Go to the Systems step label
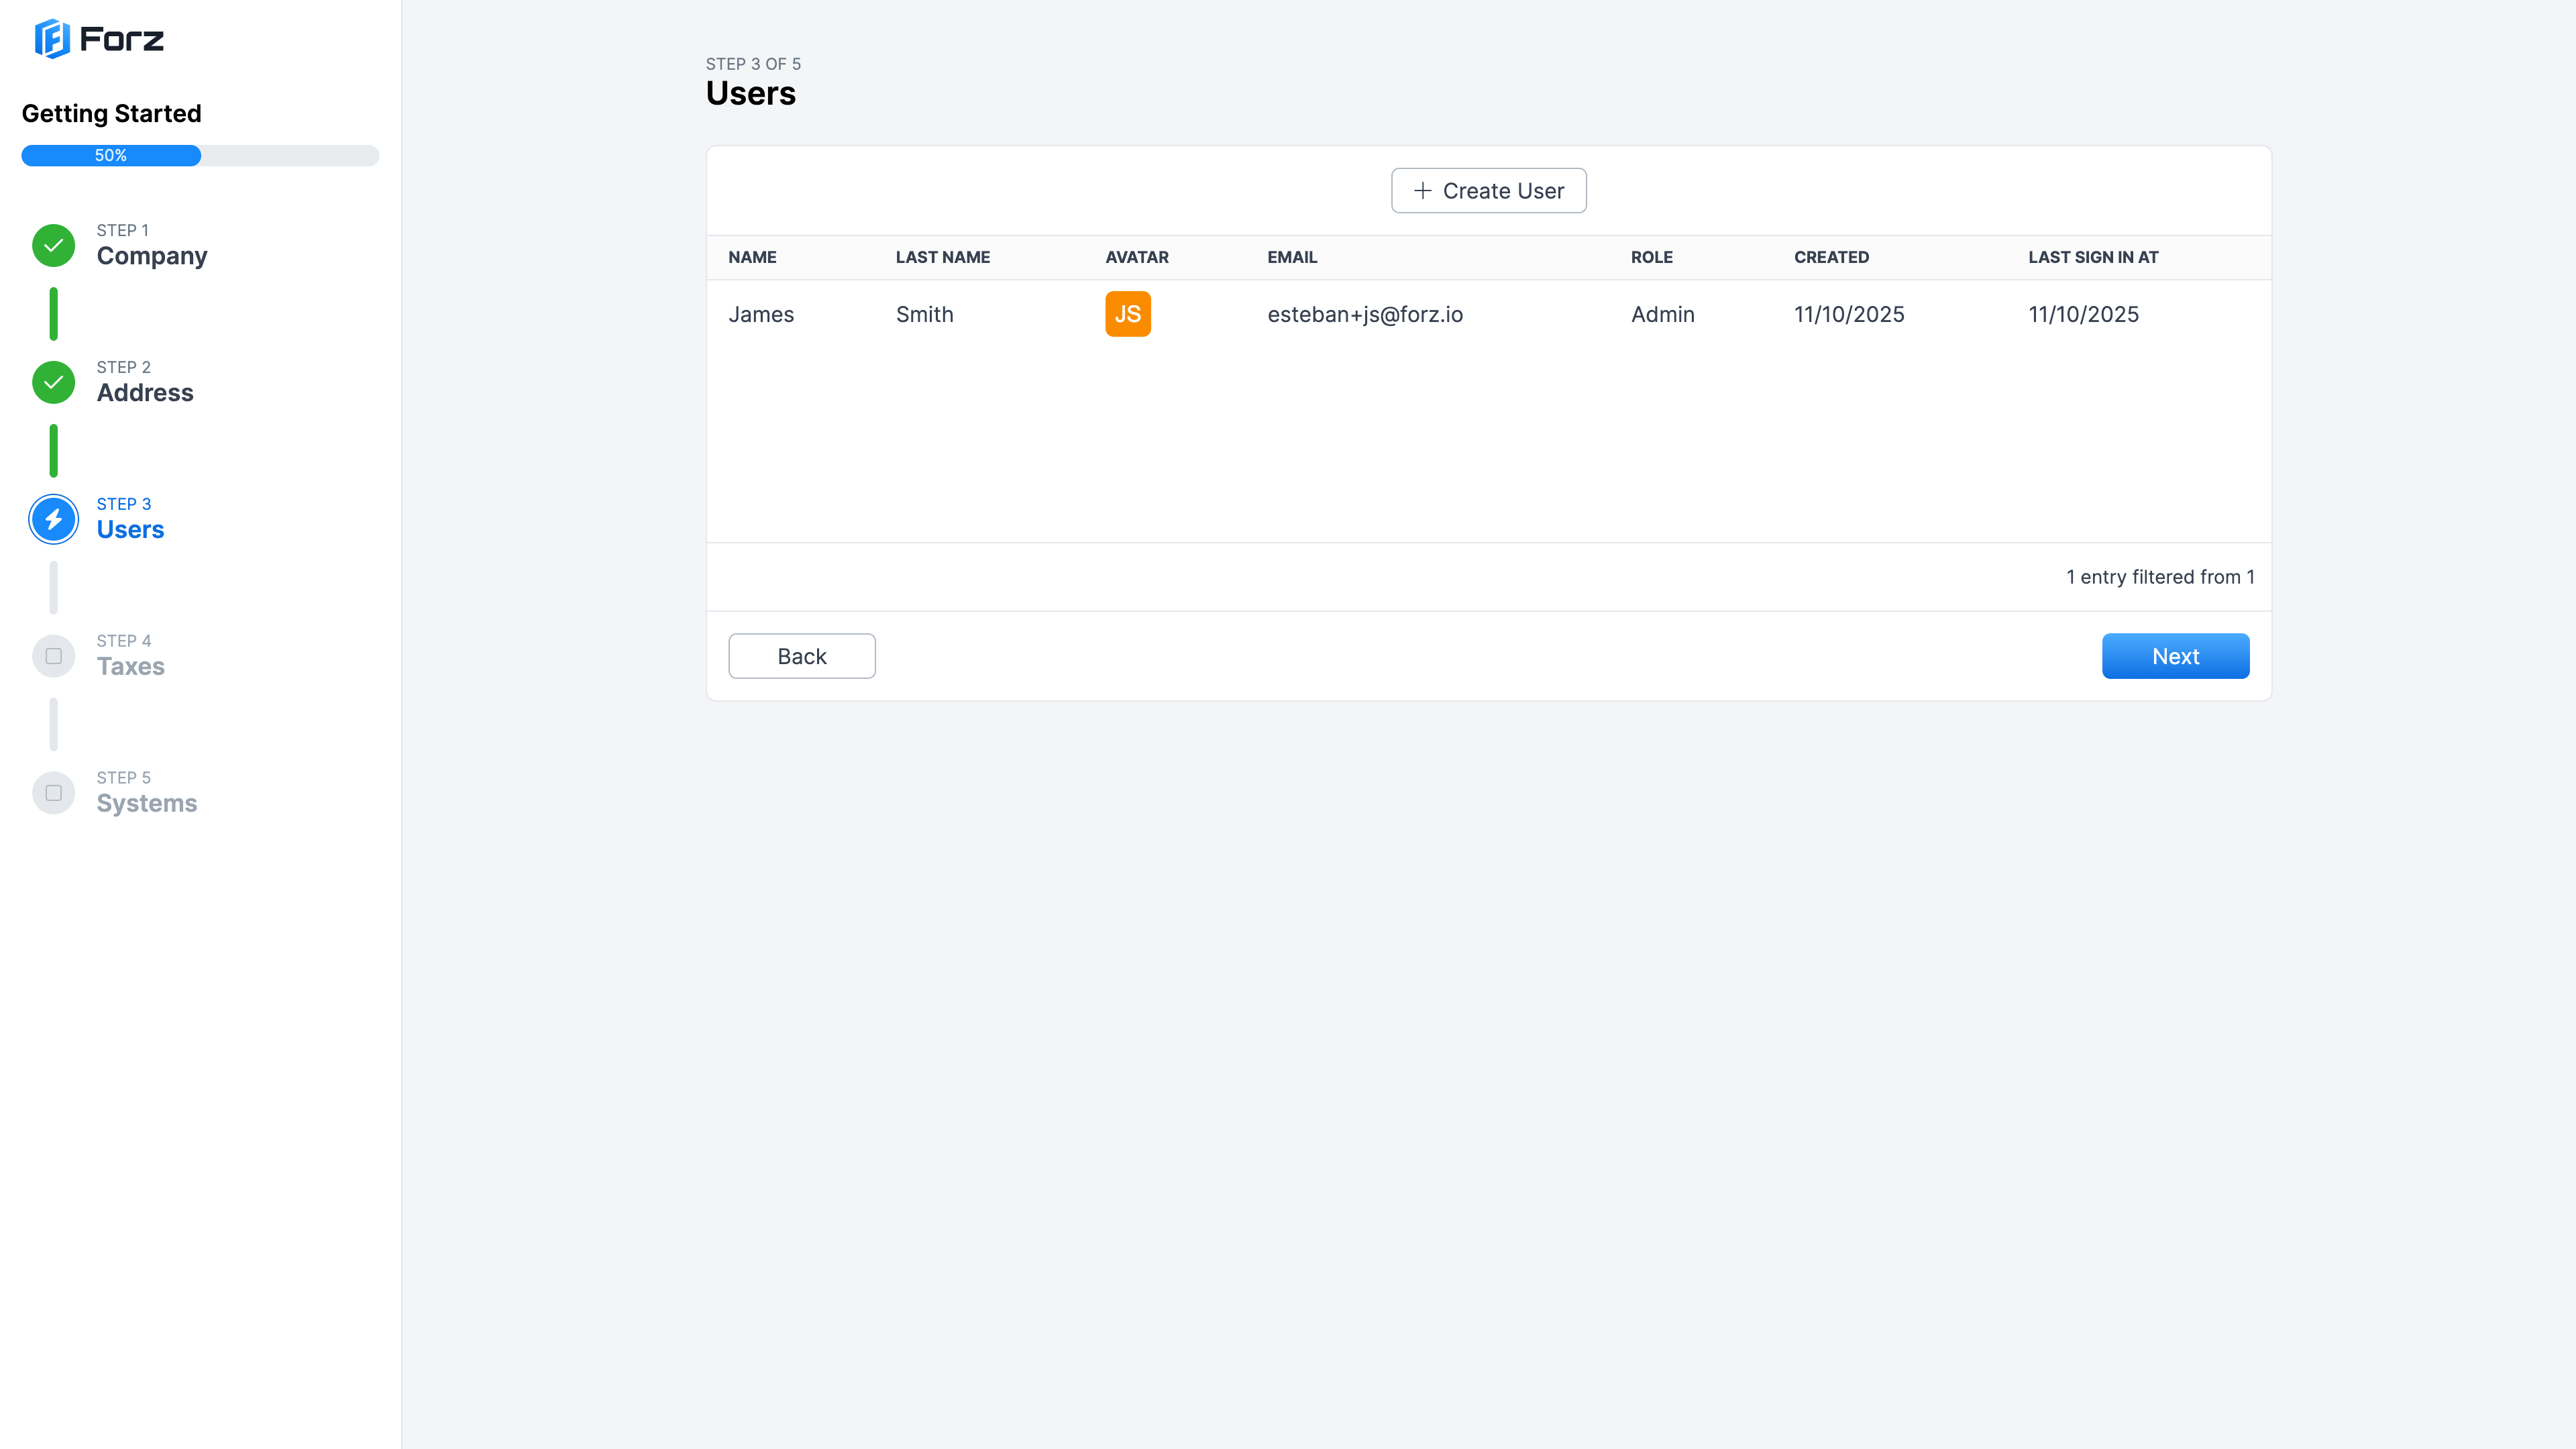 147,804
